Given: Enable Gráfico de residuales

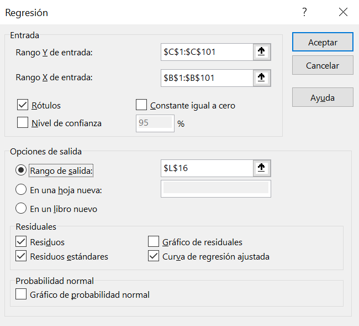Looking at the screenshot, I should pyautogui.click(x=154, y=241).
